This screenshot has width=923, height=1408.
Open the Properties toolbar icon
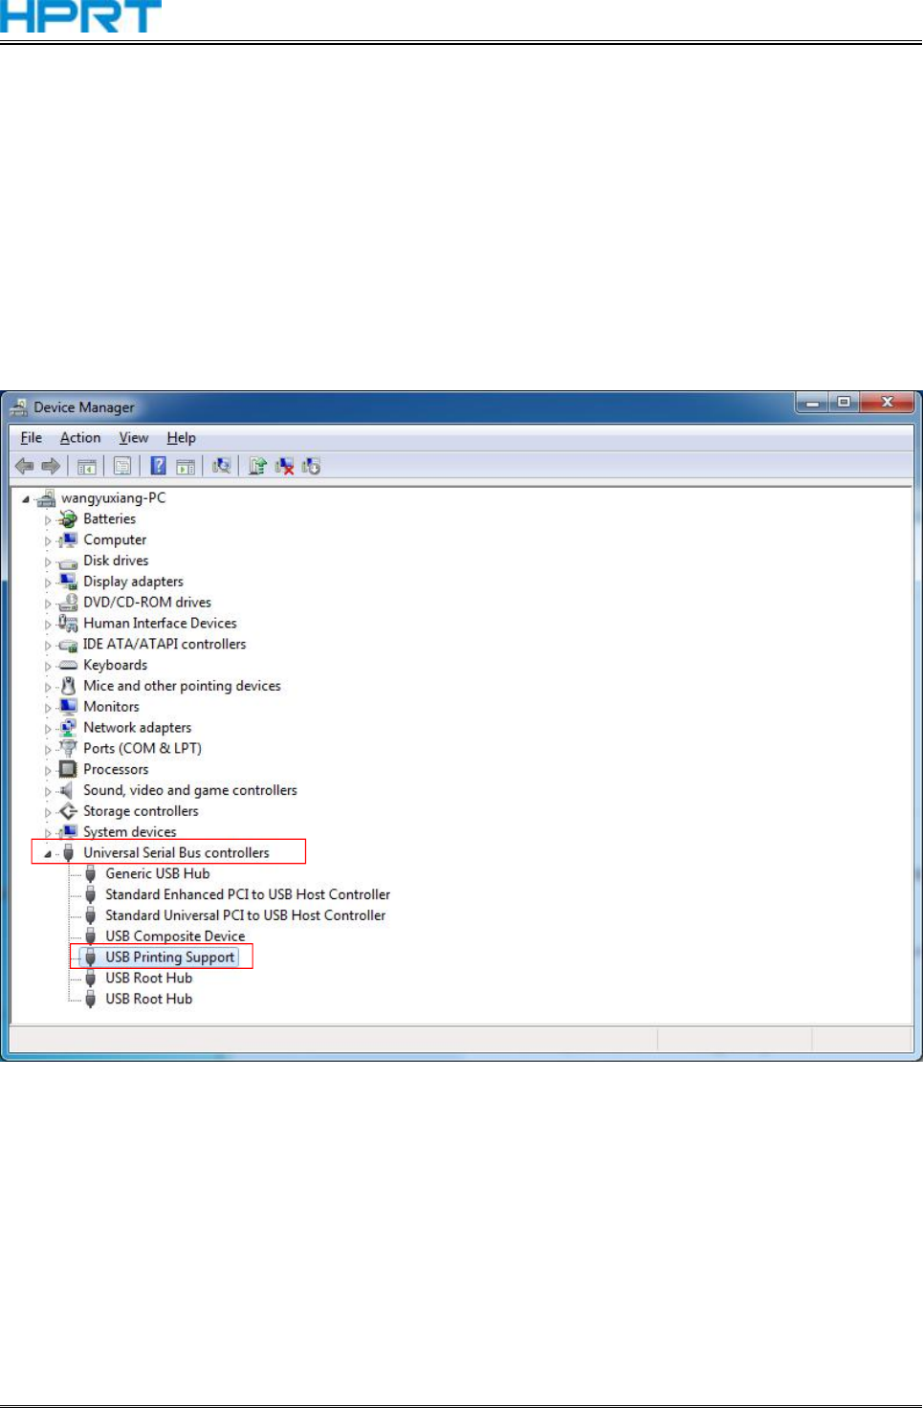[x=122, y=467]
